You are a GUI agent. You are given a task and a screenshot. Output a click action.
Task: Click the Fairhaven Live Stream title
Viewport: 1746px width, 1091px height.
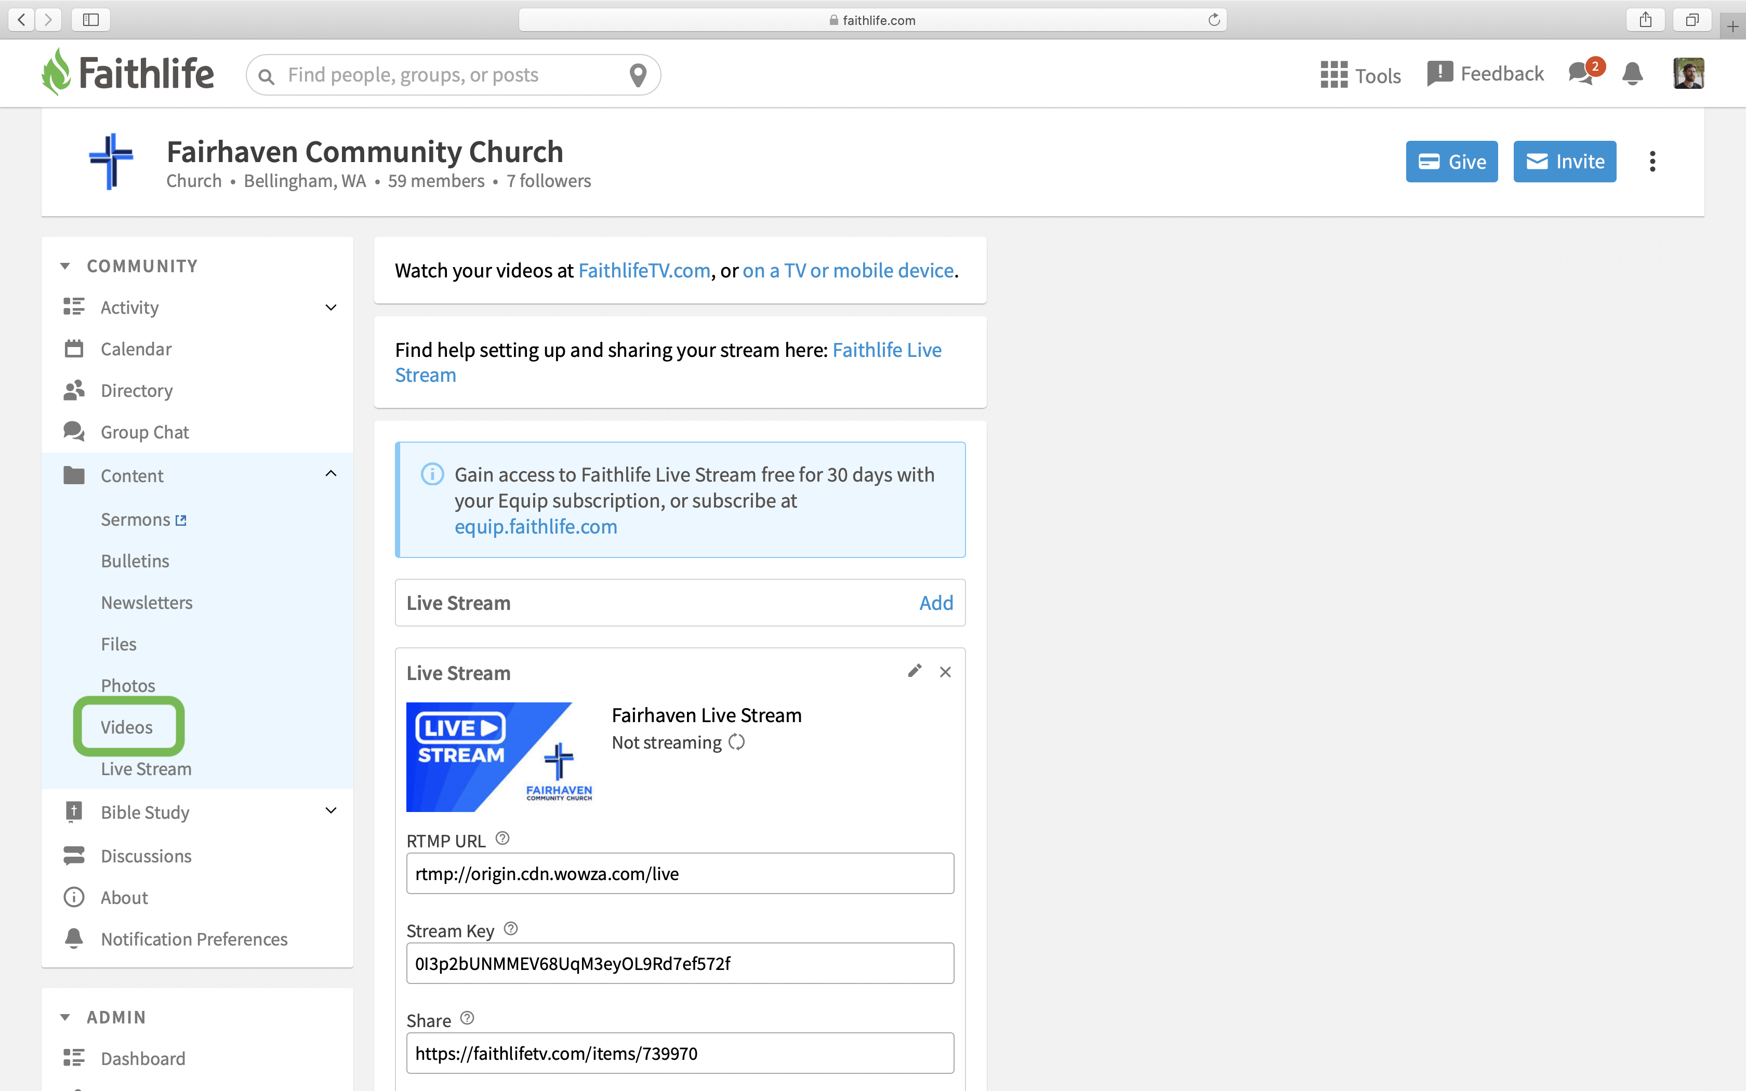(706, 715)
